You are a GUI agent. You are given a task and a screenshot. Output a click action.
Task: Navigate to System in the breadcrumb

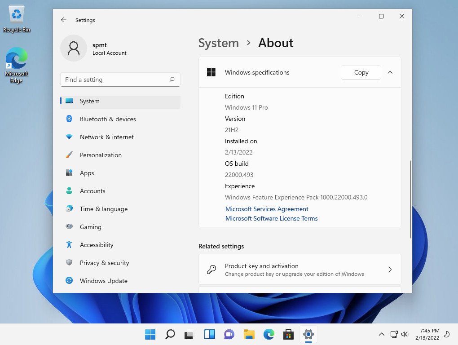click(219, 43)
